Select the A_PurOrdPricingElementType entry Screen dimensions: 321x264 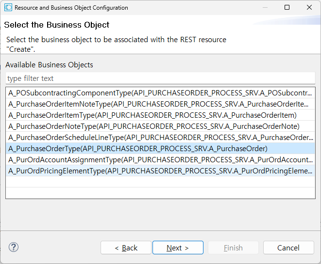(x=160, y=171)
